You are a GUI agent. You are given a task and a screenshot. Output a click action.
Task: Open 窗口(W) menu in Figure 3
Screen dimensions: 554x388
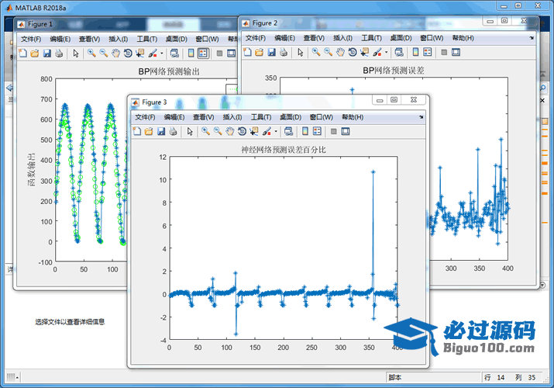[321, 117]
